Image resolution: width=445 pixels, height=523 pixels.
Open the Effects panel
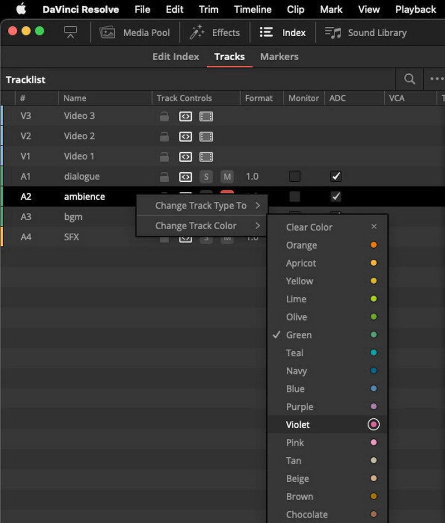click(x=214, y=33)
